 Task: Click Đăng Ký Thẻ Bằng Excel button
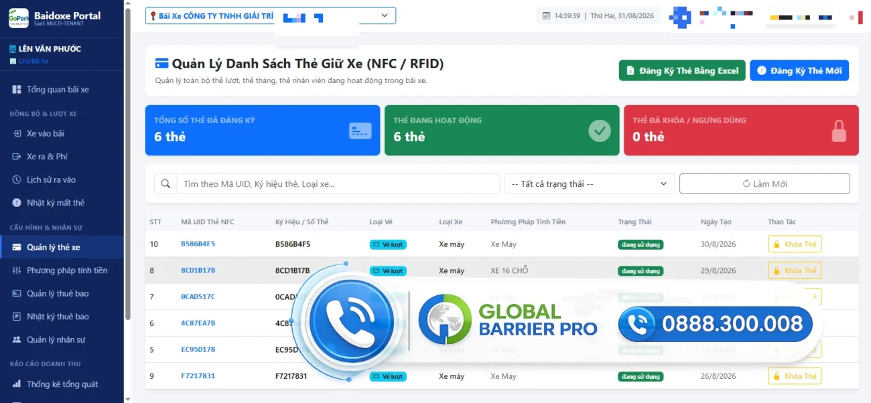coord(682,70)
